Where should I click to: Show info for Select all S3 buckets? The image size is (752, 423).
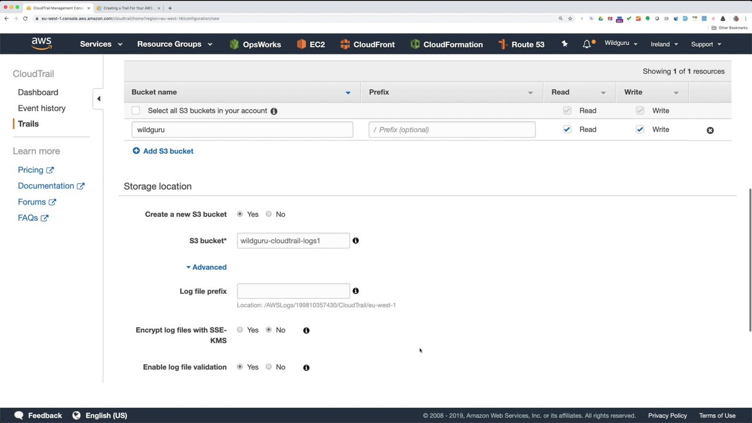[x=274, y=111]
